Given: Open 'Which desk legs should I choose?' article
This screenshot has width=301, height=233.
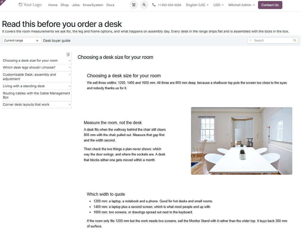Looking at the screenshot, I should [x=29, y=68].
